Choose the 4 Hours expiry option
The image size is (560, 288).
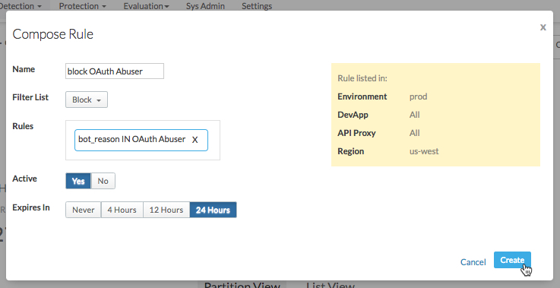(x=122, y=210)
